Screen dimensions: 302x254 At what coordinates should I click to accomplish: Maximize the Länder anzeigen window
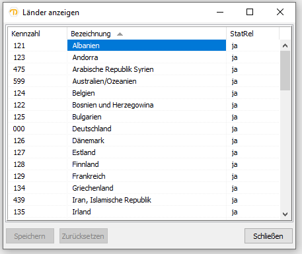pyautogui.click(x=250, y=12)
